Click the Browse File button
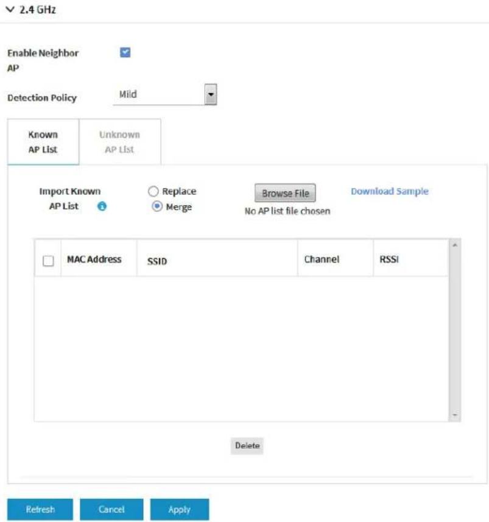Viewport: 489px width, 522px height. tap(285, 193)
